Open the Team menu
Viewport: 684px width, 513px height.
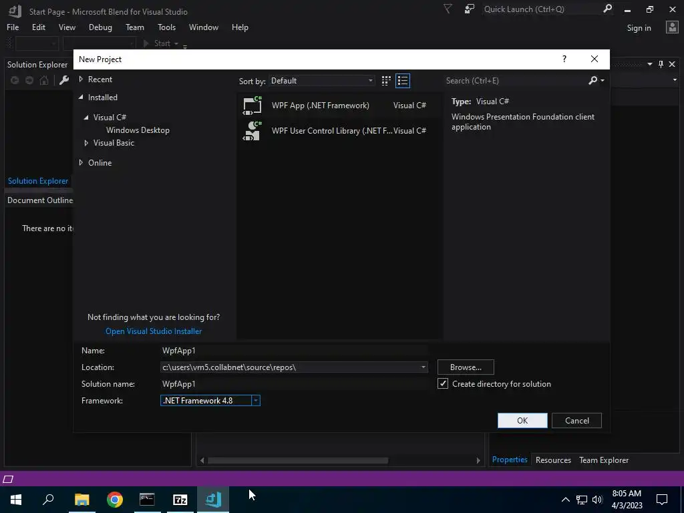click(x=135, y=27)
